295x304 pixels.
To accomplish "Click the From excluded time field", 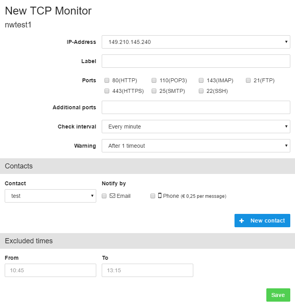I will click(50, 270).
